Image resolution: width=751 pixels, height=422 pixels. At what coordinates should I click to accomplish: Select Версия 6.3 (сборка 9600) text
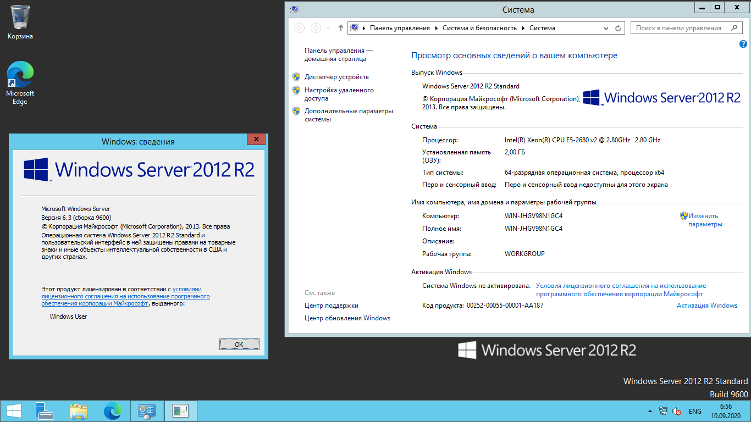click(x=76, y=218)
